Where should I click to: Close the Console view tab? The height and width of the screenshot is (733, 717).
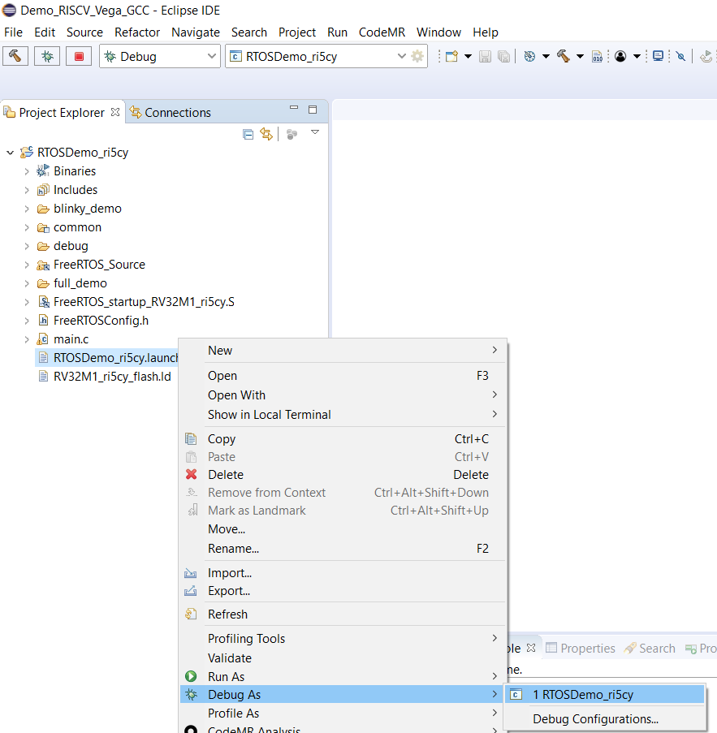coord(531,648)
